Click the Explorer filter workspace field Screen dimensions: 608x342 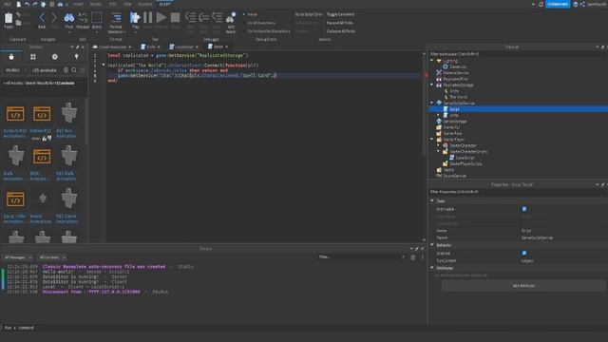tap(518, 54)
